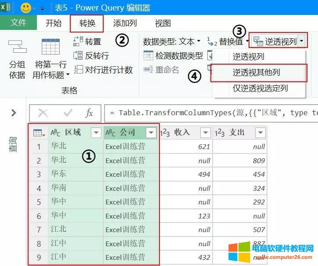Image resolution: width=318 pixels, height=266 pixels.
Task: Click expense cell 324
Action: (x=240, y=188)
